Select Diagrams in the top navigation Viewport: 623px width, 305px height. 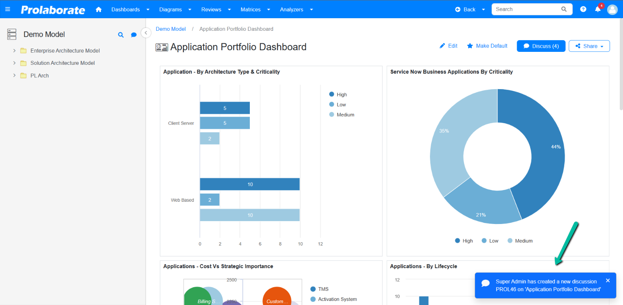170,9
